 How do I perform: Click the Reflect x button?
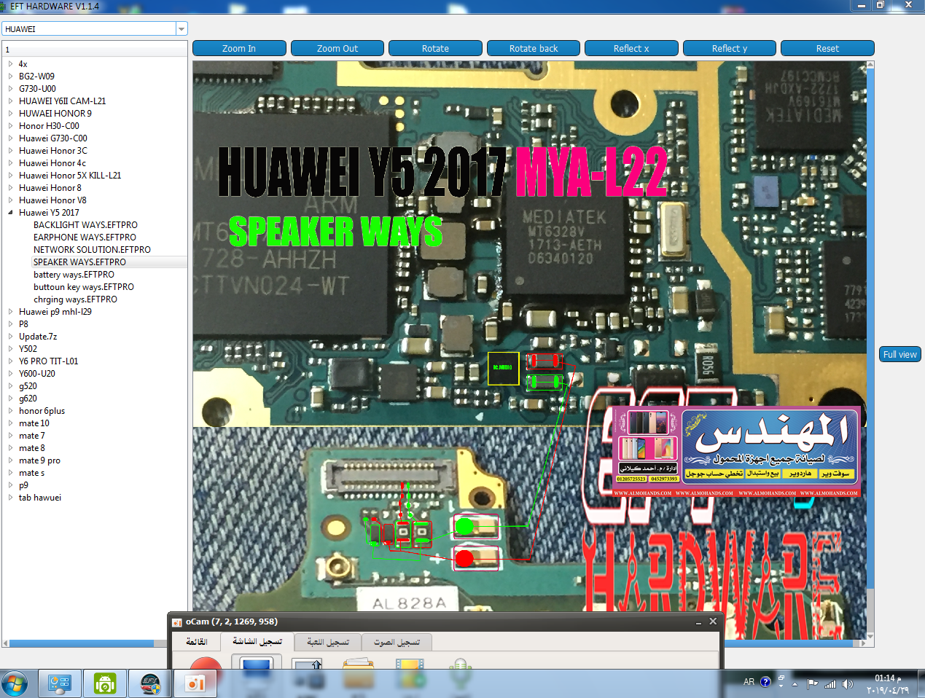point(631,48)
